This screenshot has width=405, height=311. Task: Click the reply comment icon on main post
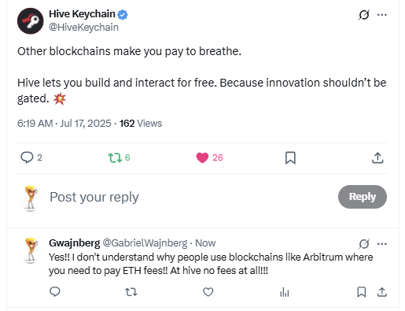coord(27,157)
